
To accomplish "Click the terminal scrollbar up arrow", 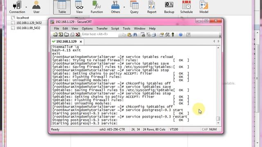I will pyautogui.click(x=218, y=48).
